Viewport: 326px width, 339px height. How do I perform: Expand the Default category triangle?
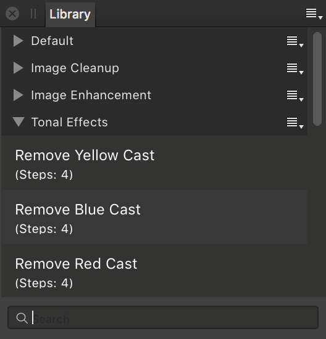(x=18, y=41)
